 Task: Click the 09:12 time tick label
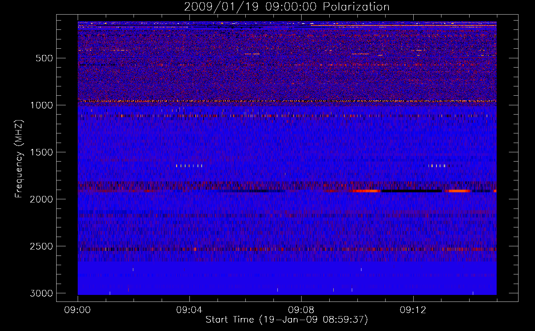(413, 310)
